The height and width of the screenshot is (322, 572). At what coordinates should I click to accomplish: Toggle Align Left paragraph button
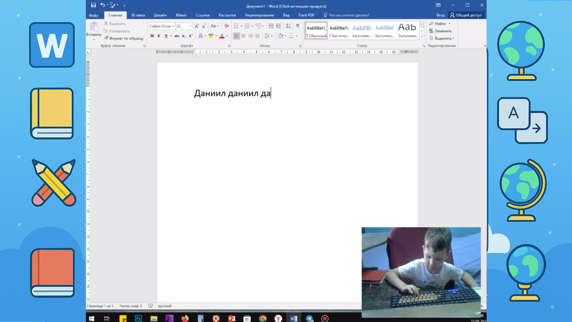point(236,36)
